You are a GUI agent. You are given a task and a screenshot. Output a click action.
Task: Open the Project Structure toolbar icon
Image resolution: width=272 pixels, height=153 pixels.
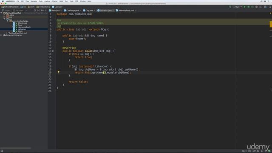(x=265, y=7)
